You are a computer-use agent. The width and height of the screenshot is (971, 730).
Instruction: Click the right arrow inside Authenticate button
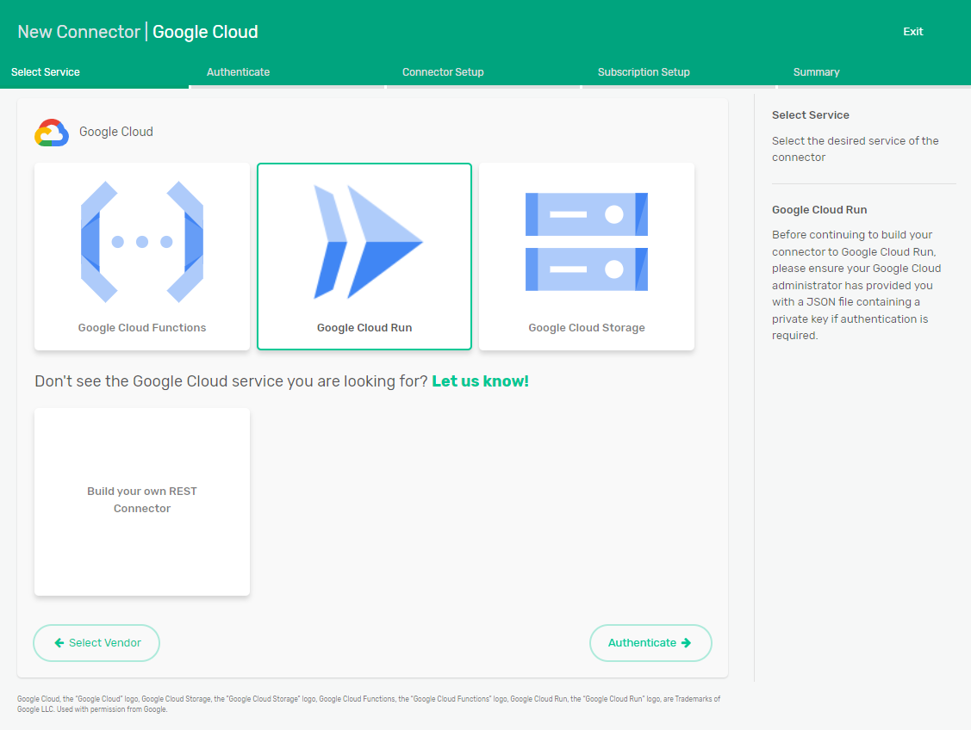coord(687,643)
